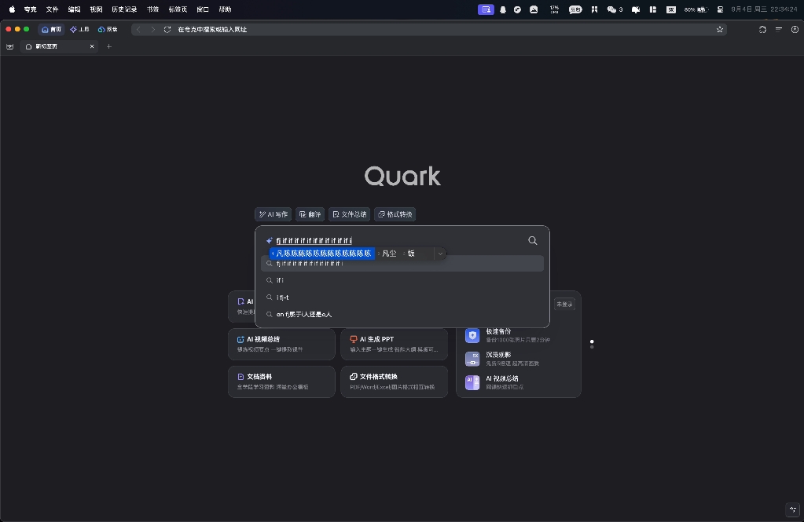This screenshot has width=804, height=522.
Task: Open the extensions puzzle icon
Action: tap(762, 30)
